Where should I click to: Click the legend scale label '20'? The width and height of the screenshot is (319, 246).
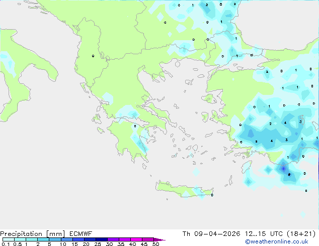[x=86, y=244]
